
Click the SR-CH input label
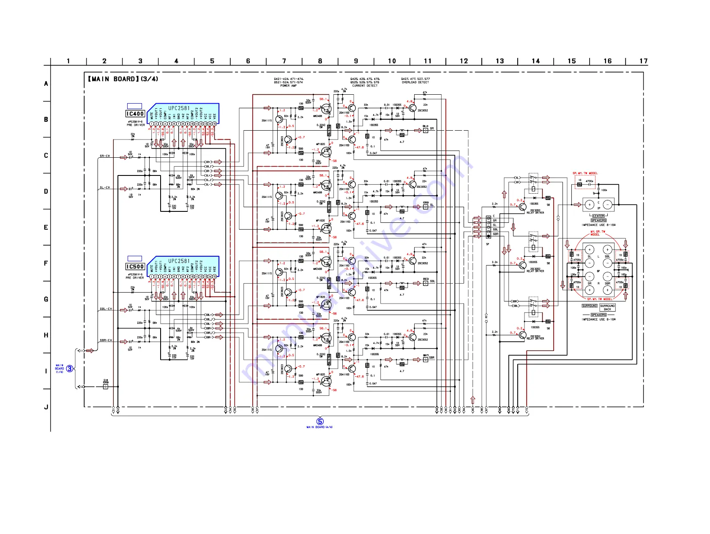tap(105, 156)
